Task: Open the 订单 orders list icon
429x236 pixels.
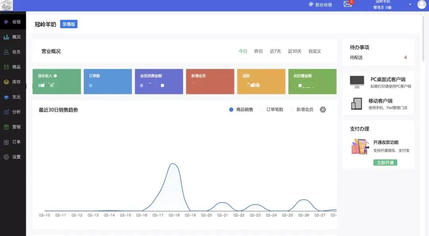Action: point(6,142)
